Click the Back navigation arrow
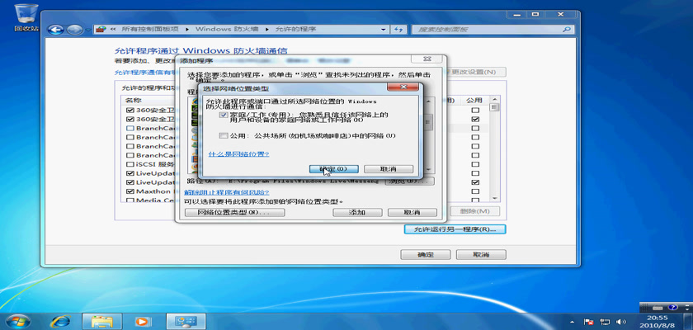The image size is (693, 330). coord(56,30)
